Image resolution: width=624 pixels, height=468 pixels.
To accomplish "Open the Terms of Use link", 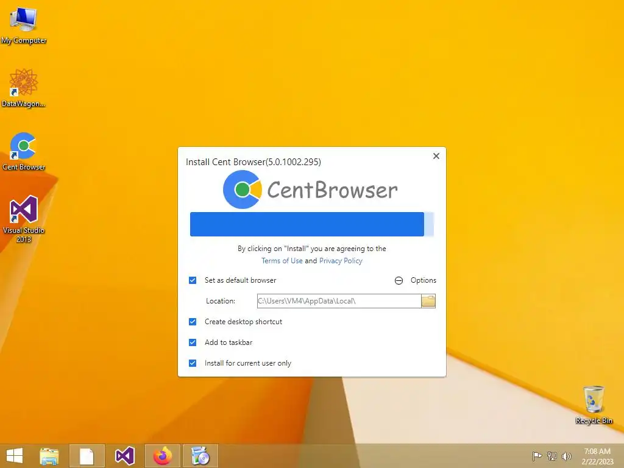I will tap(282, 261).
